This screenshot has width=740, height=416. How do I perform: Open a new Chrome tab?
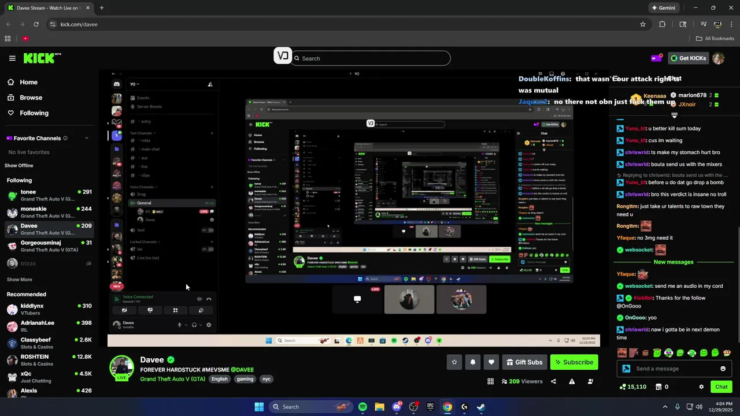102,8
